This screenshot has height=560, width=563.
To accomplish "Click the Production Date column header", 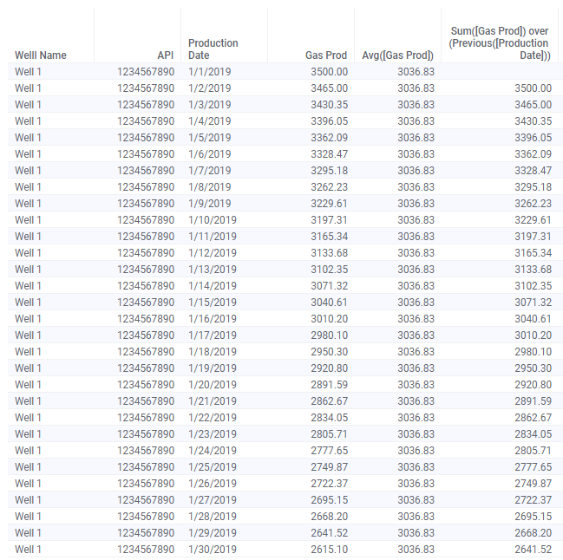I will [x=213, y=49].
